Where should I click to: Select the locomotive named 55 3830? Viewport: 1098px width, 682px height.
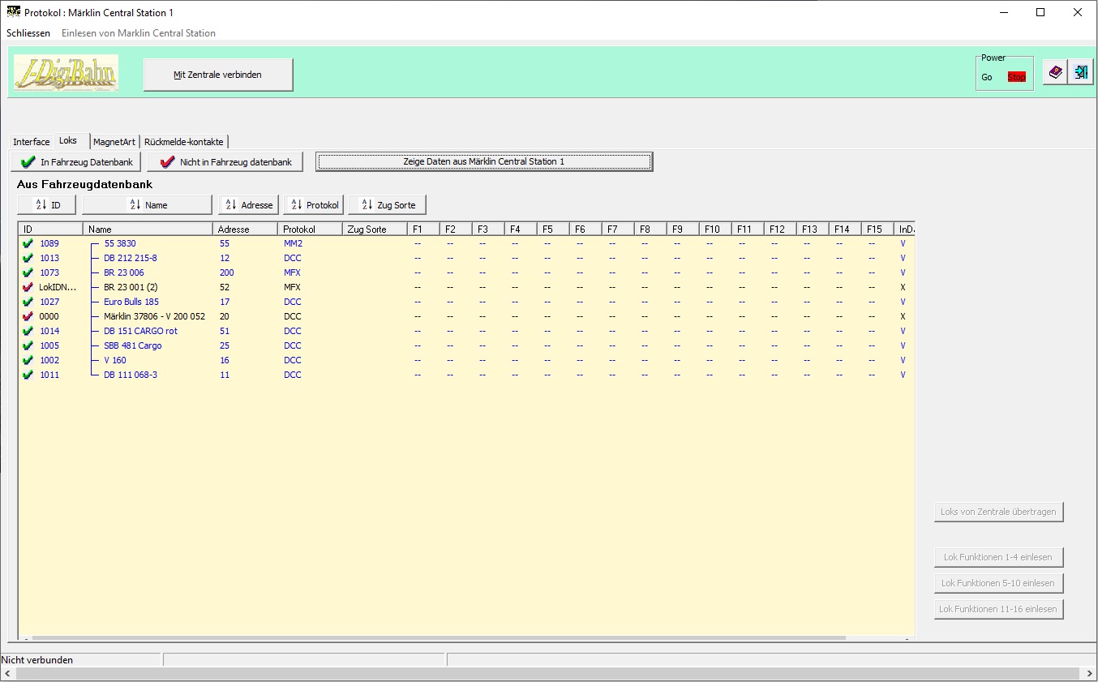point(120,243)
